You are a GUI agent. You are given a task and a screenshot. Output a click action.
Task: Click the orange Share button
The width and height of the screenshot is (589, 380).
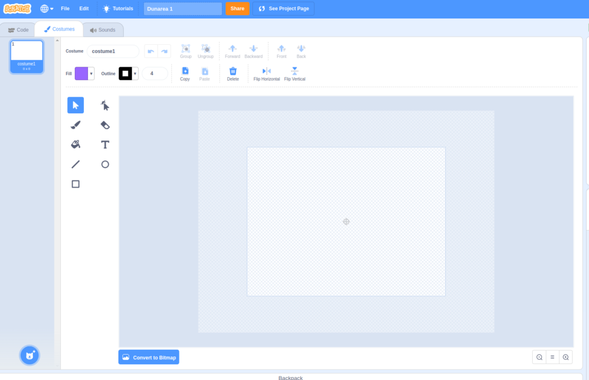[237, 9]
